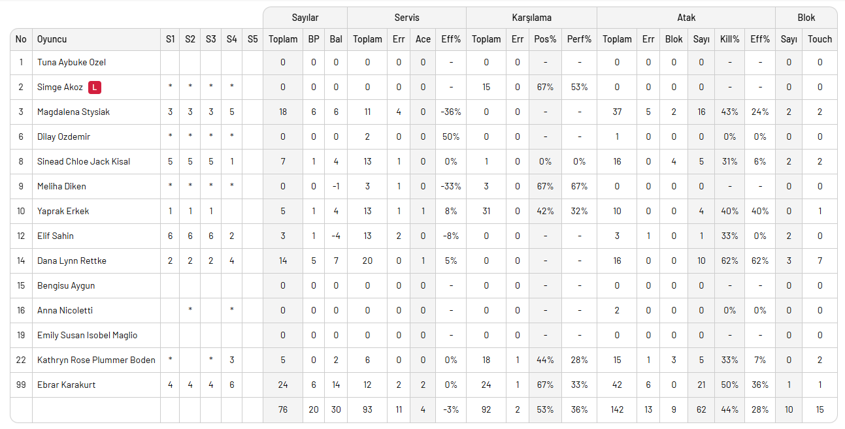
Task: Sort by the Kill% column header
Action: click(x=729, y=39)
